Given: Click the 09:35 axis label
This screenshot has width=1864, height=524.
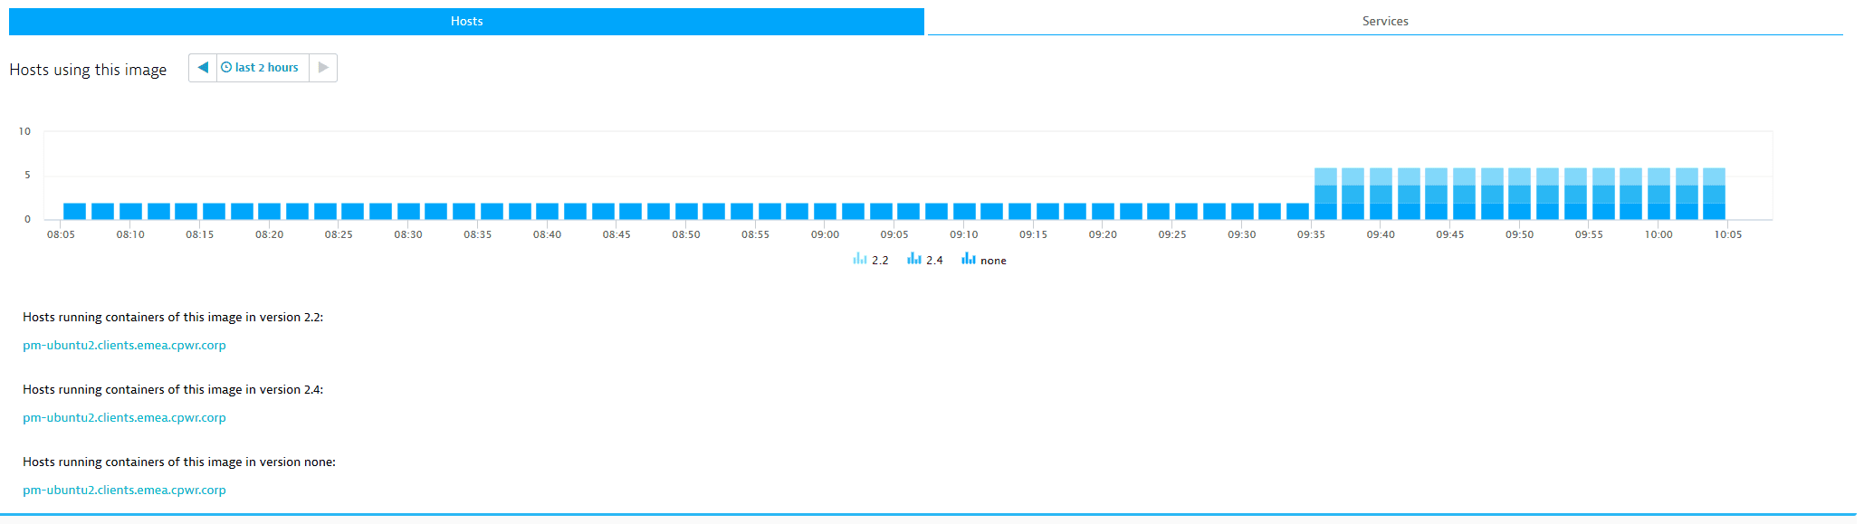Looking at the screenshot, I should click(1311, 234).
